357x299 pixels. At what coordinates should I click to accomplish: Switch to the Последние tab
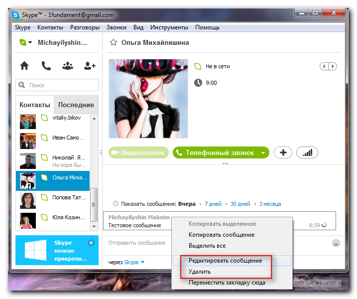pos(76,105)
